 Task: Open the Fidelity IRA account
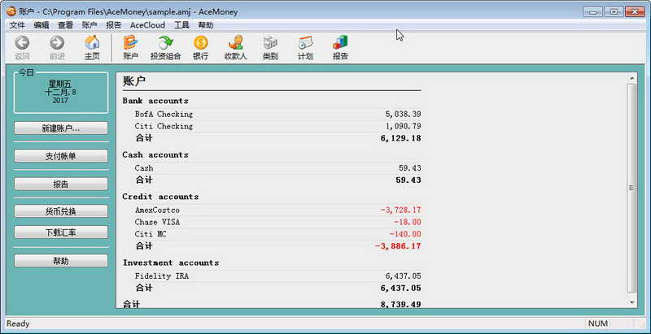click(x=161, y=276)
